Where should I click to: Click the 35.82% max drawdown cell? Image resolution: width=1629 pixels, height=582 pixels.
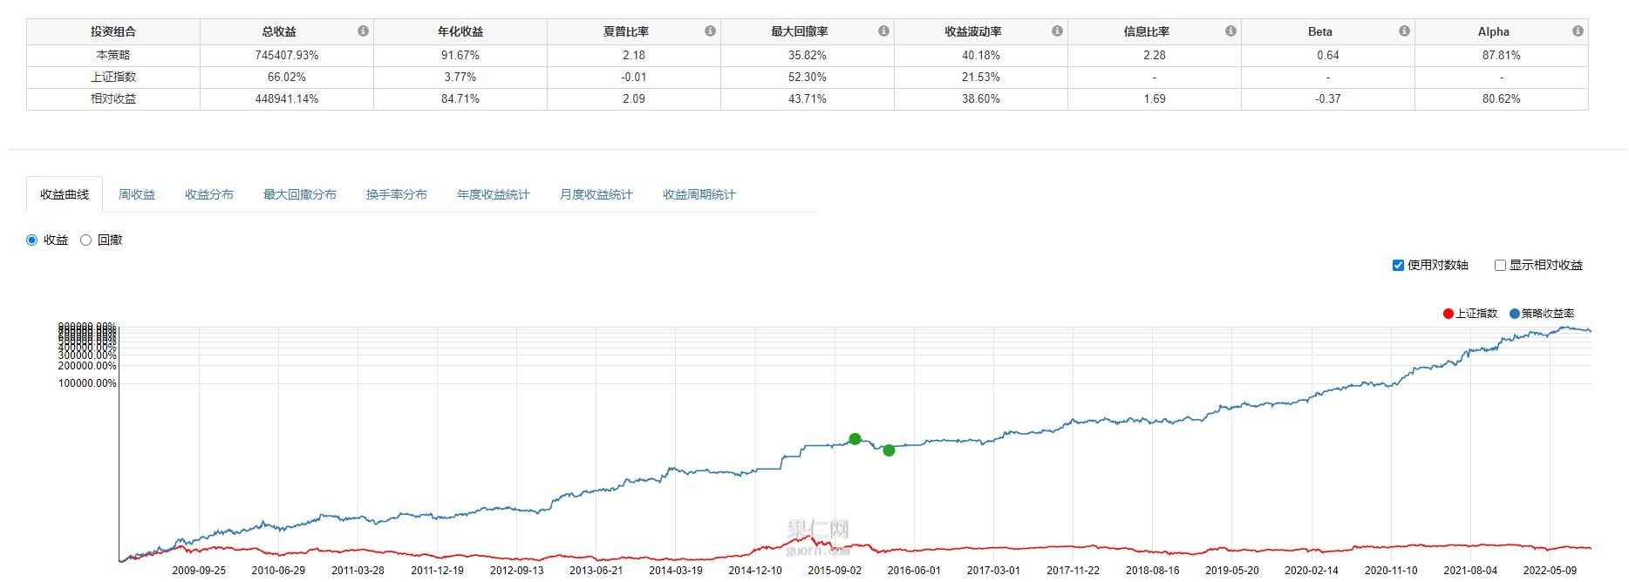point(808,55)
